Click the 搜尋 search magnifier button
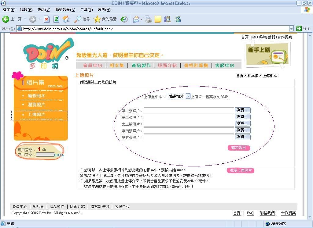 pyautogui.click(x=83, y=19)
